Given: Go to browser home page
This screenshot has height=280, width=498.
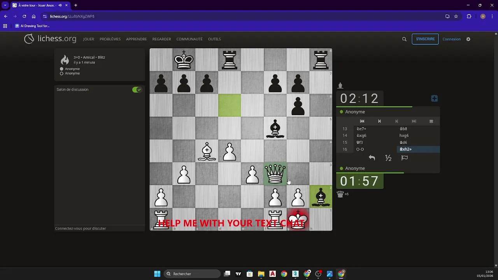Looking at the screenshot, I should (x=34, y=16).
